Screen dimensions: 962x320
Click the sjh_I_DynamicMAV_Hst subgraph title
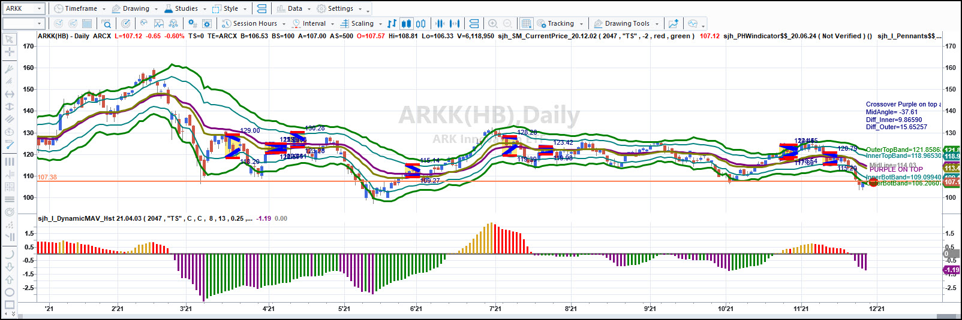click(x=146, y=218)
